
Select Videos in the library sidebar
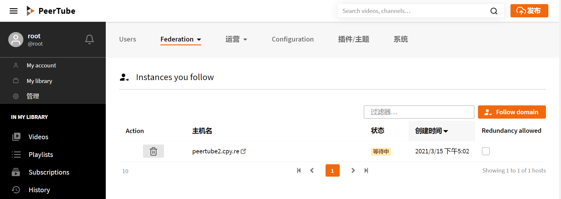[x=38, y=137]
